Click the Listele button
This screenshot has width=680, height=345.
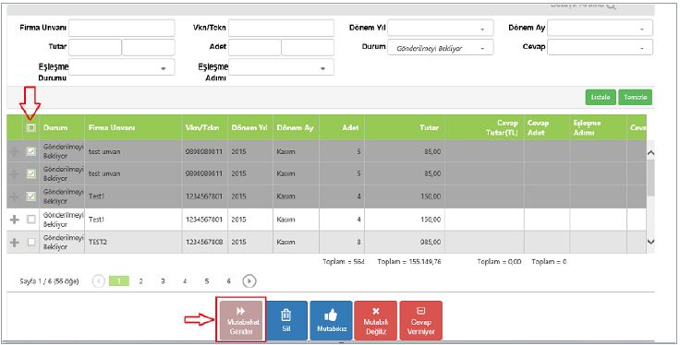tap(601, 98)
